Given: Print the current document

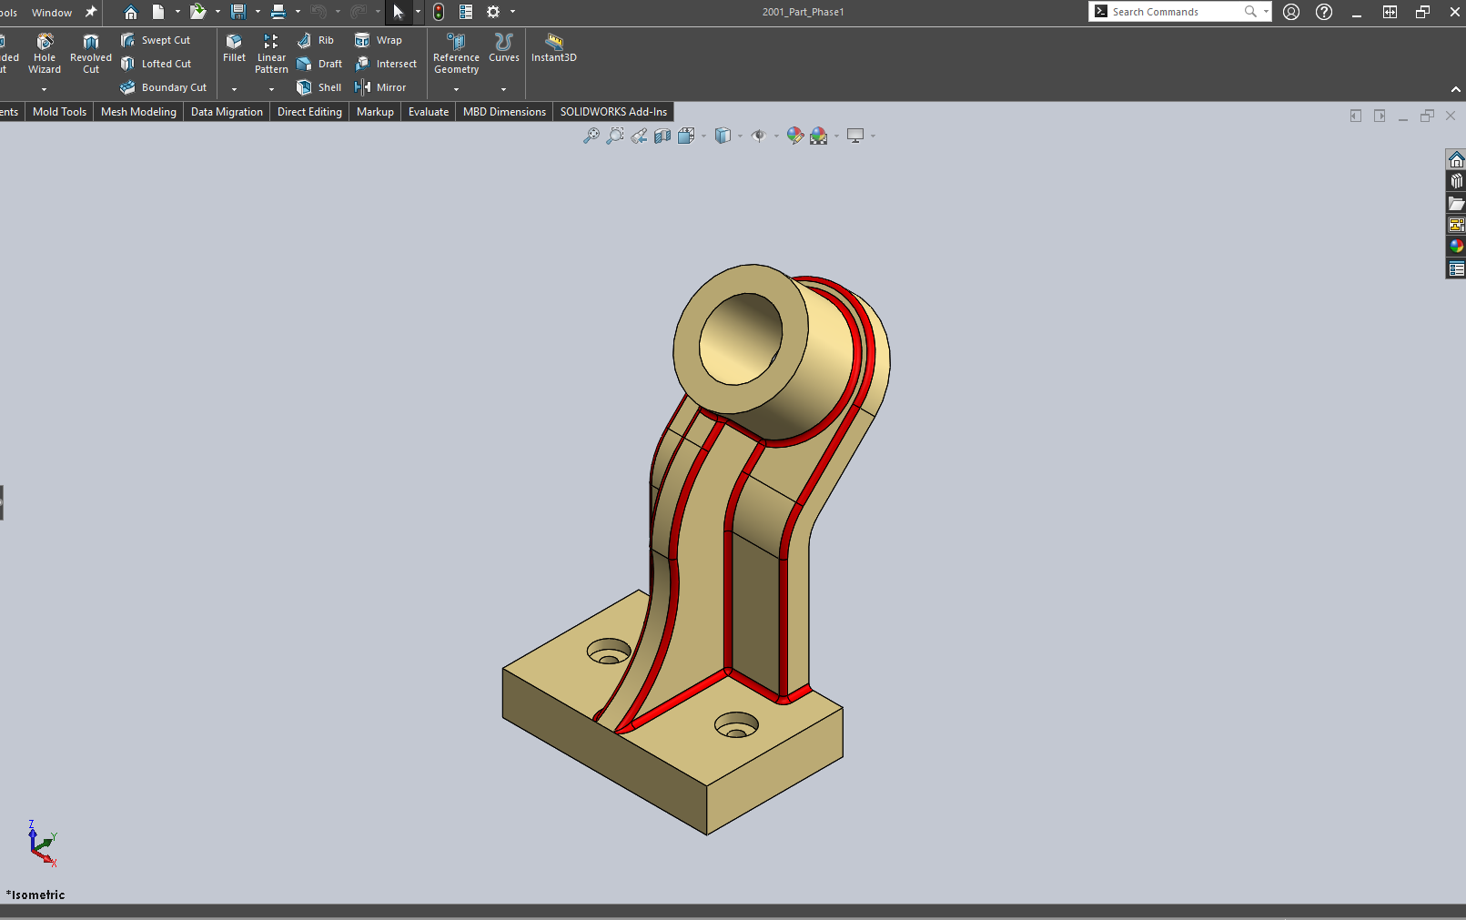Looking at the screenshot, I should click(x=278, y=12).
